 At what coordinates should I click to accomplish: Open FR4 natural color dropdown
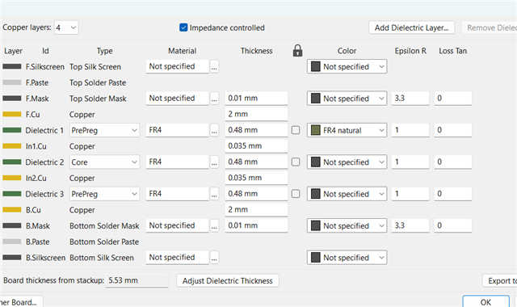(347, 130)
